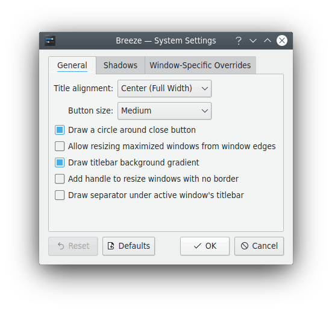Click the Breeze — System Settings title text
The image size is (332, 311).
pyautogui.click(x=166, y=40)
